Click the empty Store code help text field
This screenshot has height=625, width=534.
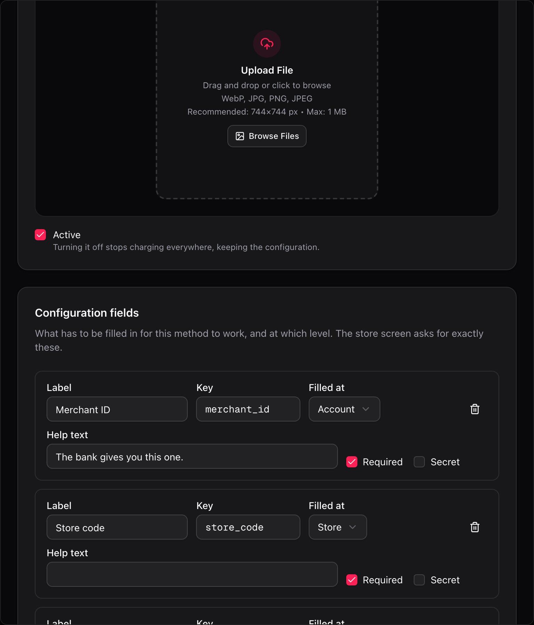pyautogui.click(x=192, y=574)
